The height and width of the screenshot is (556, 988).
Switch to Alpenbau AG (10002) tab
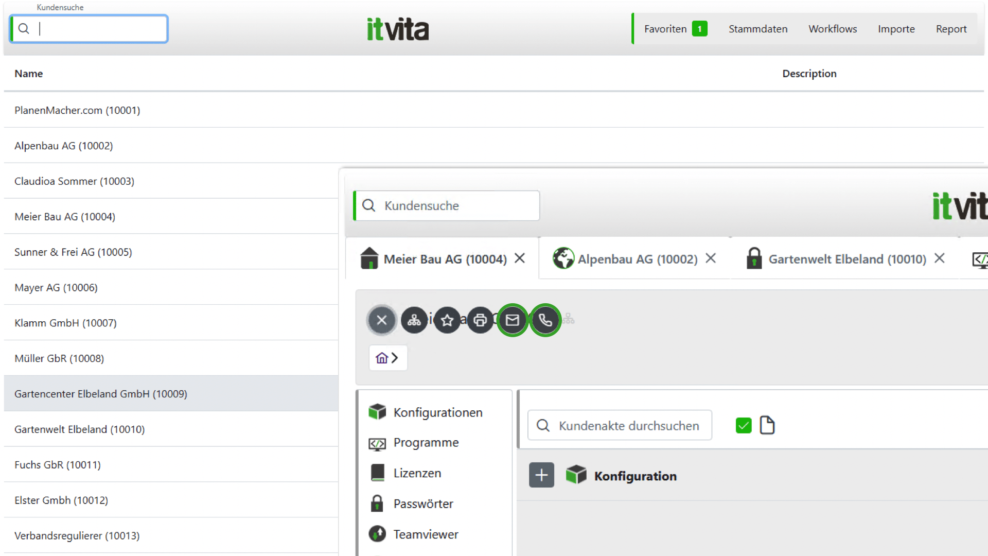tap(637, 259)
